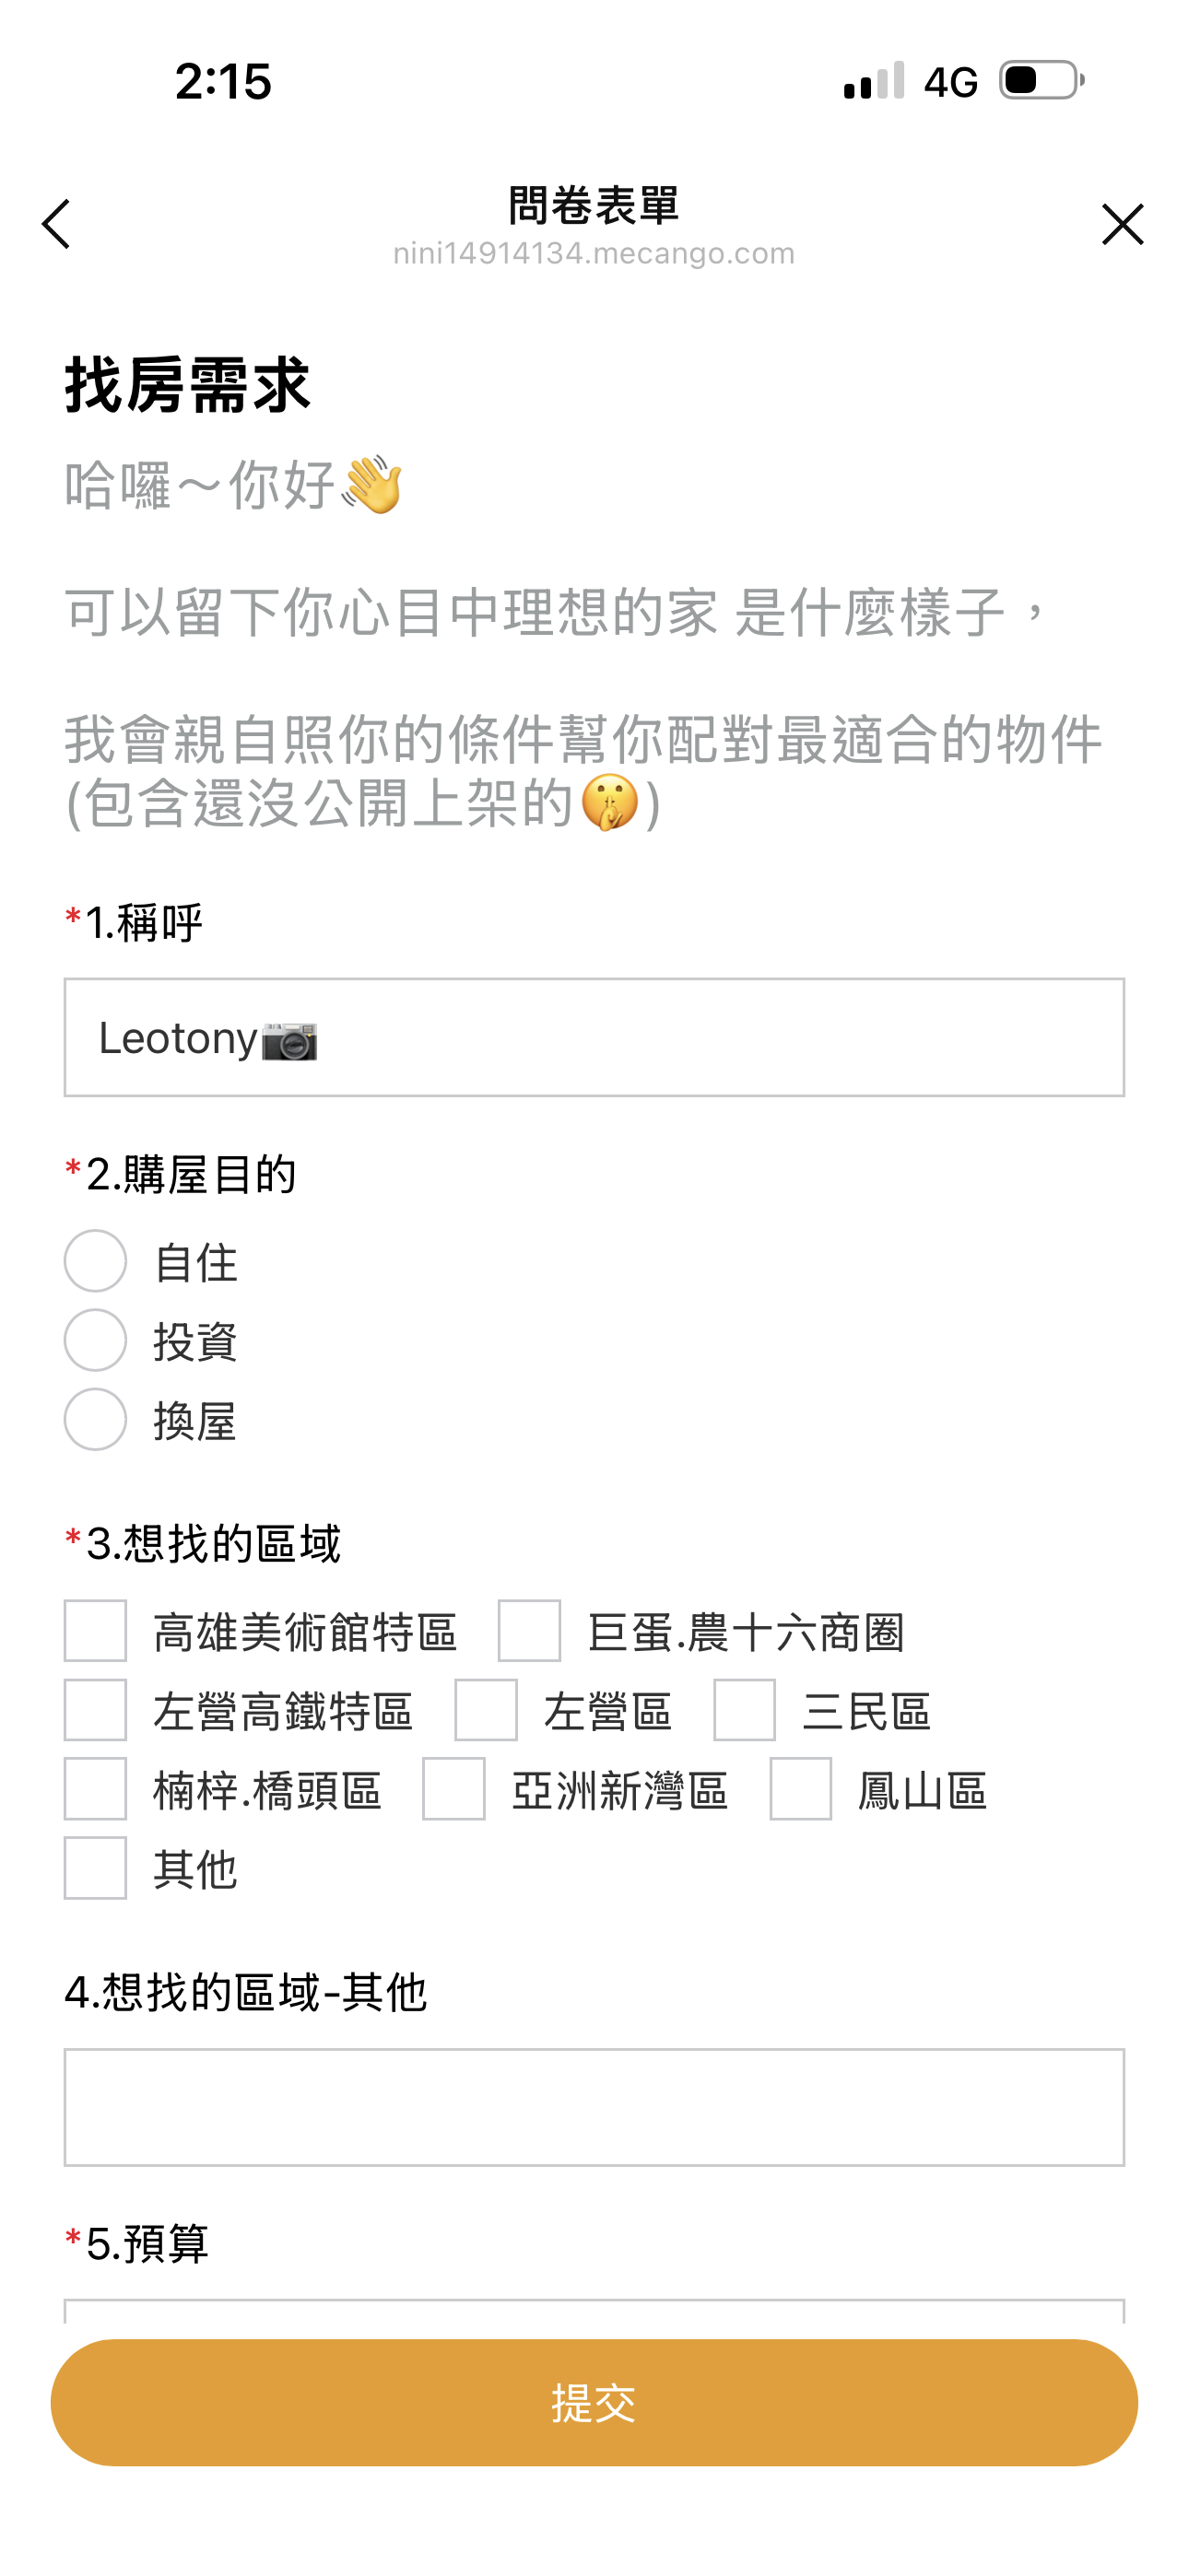This screenshot has width=1189, height=2576.
Task: Tap the back arrow icon
Action: [x=56, y=224]
